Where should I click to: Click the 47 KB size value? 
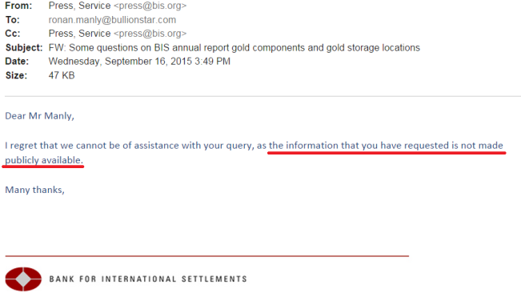(62, 75)
